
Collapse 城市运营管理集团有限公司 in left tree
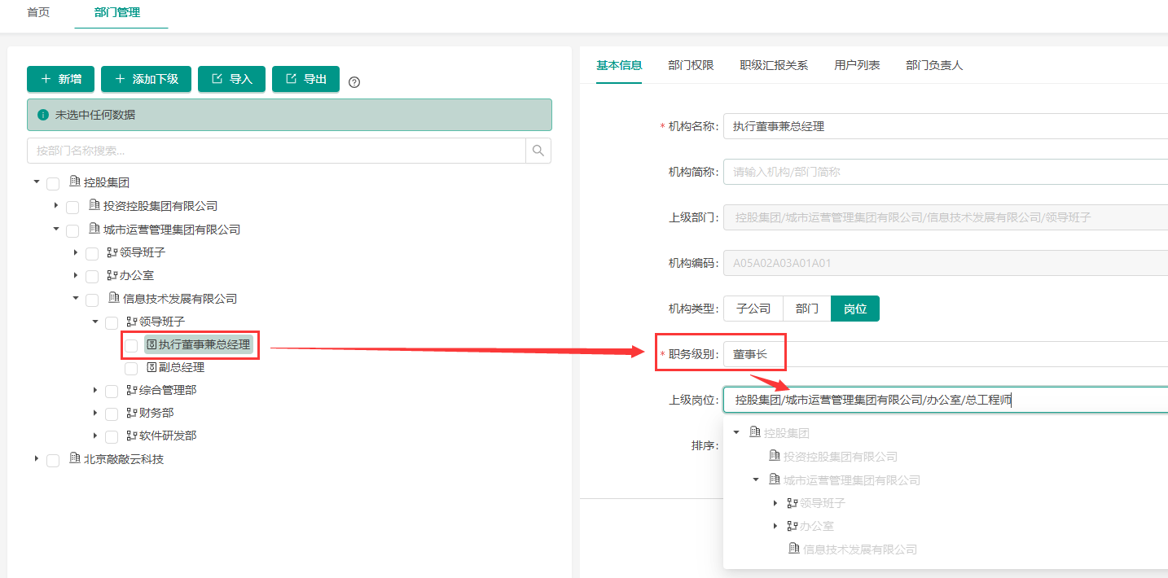coord(56,229)
